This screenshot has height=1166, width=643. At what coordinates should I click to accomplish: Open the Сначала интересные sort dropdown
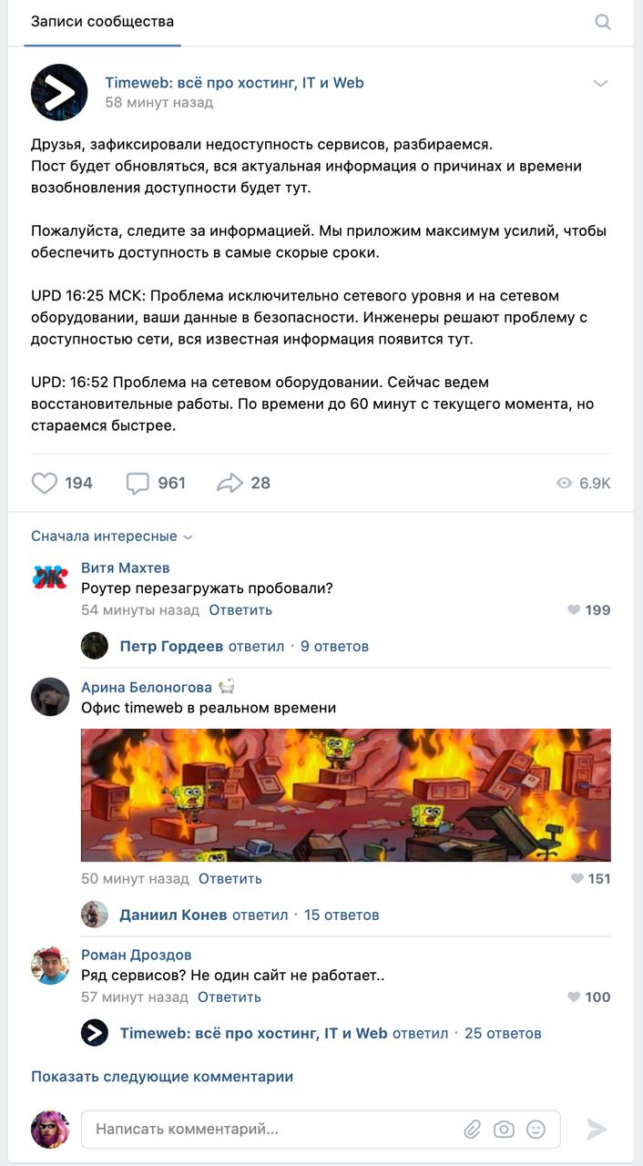tap(111, 537)
